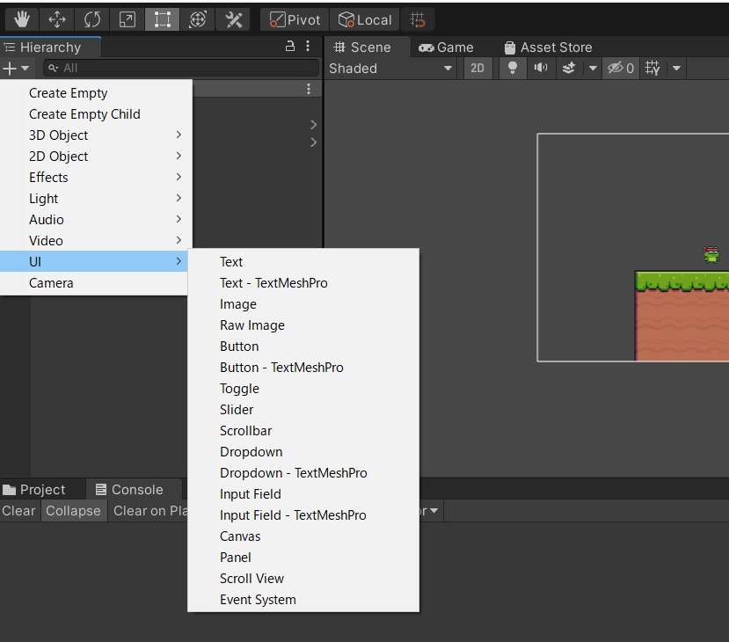
Task: Toggle Local handle rotation
Action: pos(365,19)
